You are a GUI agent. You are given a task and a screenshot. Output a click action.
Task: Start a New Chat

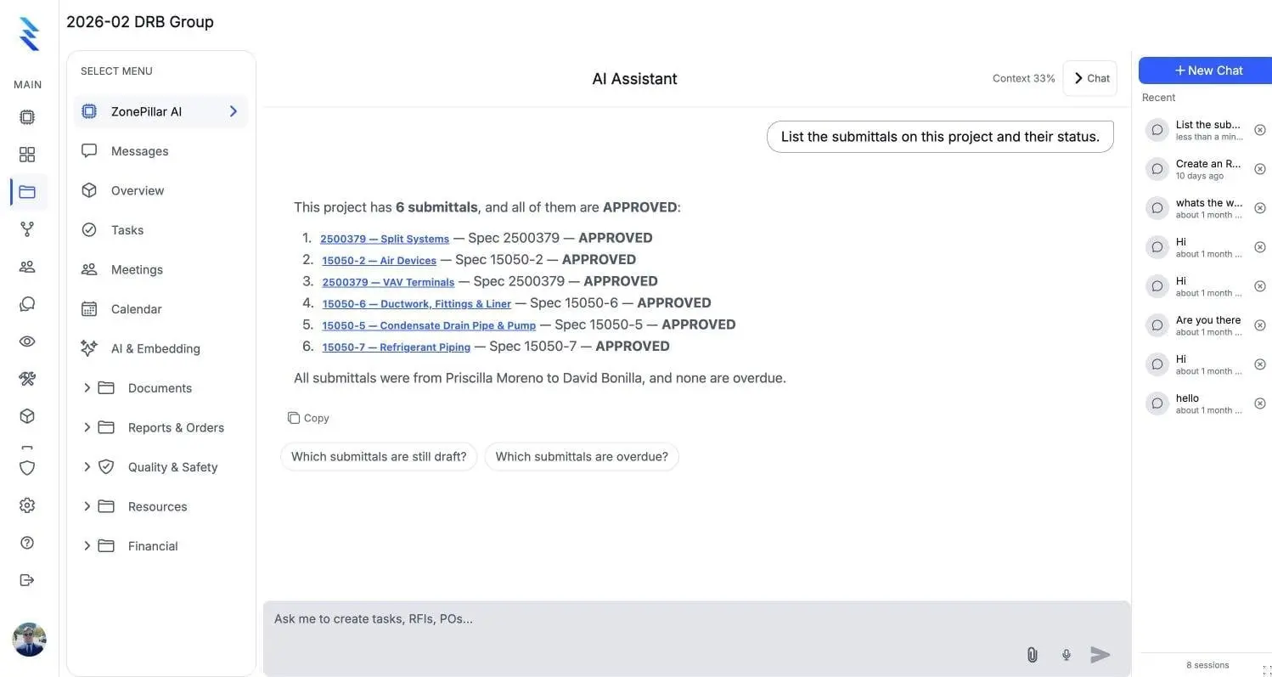click(1206, 71)
